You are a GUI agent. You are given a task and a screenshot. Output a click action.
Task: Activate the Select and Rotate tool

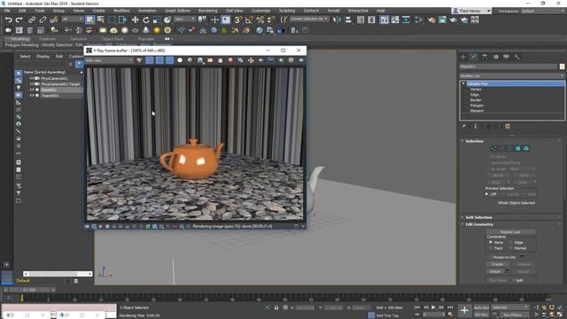click(x=145, y=19)
